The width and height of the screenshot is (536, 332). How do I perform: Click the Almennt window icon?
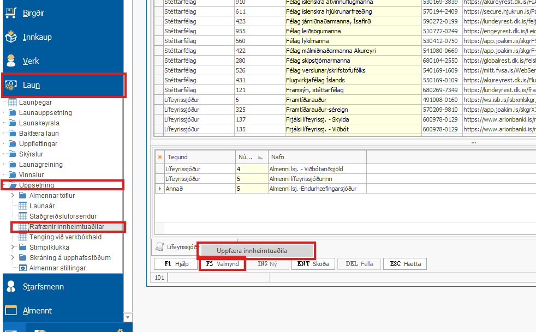tap(11, 310)
